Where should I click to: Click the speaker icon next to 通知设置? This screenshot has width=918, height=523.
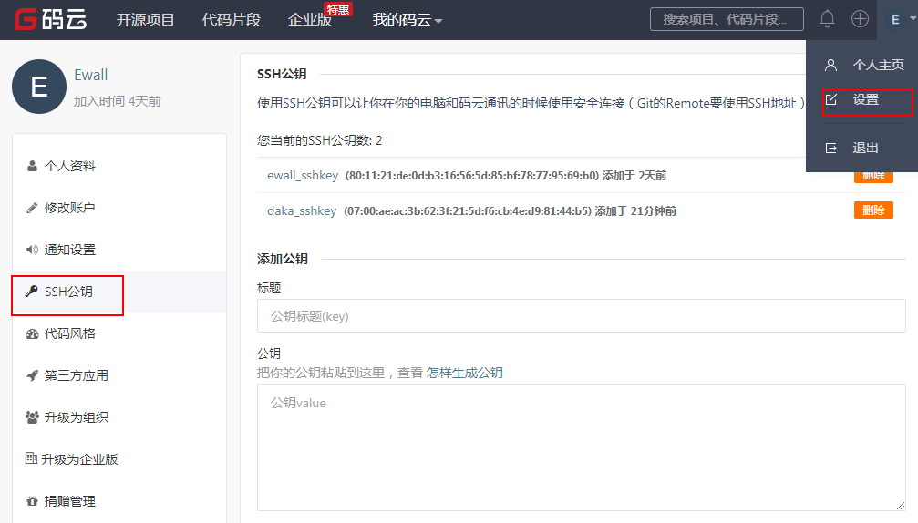click(x=32, y=250)
